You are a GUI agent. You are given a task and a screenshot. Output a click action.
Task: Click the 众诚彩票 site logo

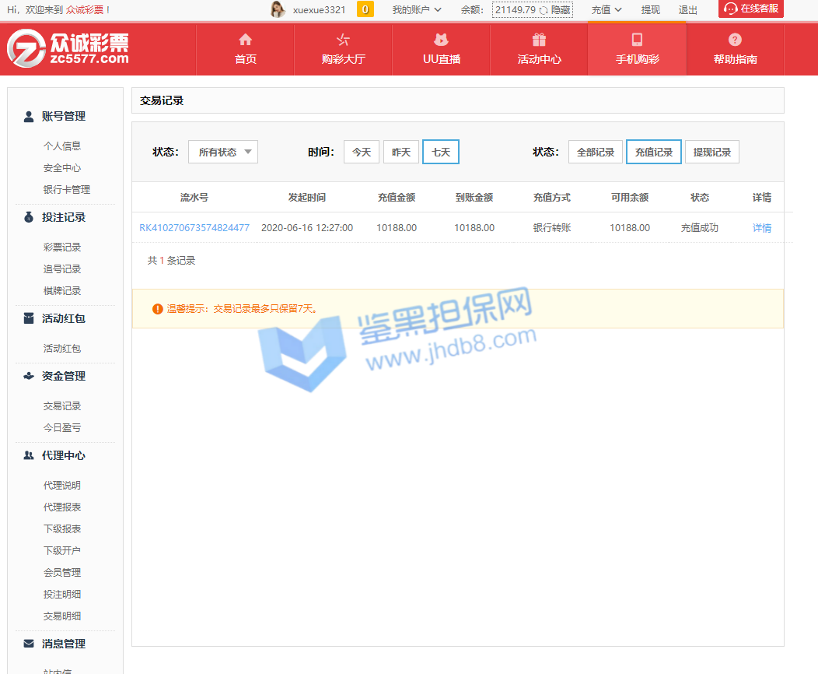coord(68,49)
